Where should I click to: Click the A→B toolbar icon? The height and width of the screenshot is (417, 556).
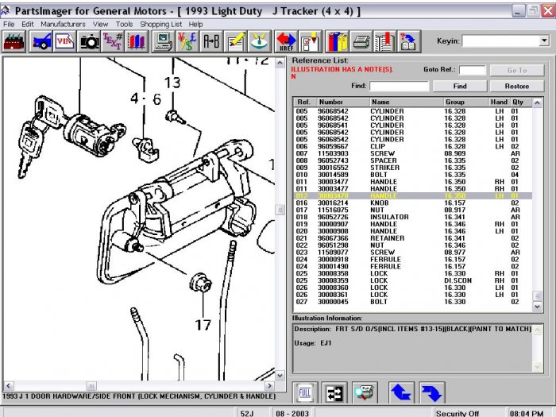pyautogui.click(x=211, y=41)
